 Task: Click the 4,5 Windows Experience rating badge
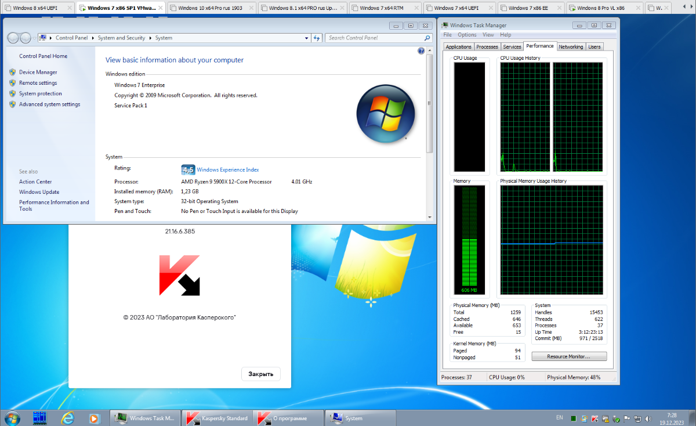click(x=188, y=169)
